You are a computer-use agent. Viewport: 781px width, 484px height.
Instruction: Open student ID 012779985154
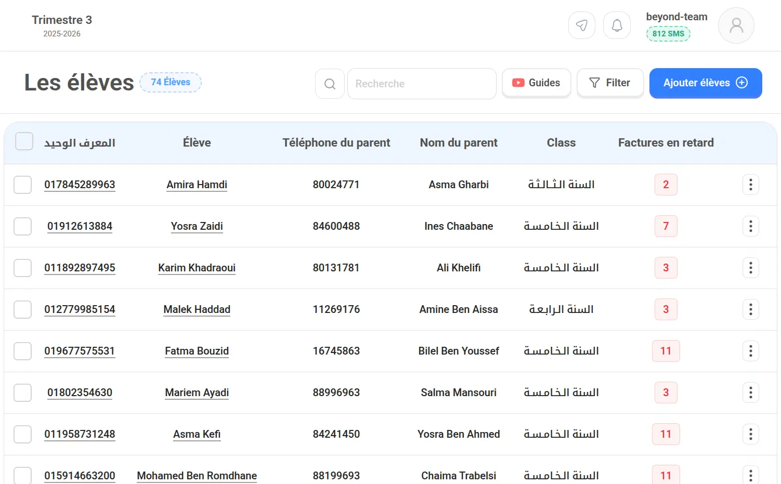click(x=80, y=309)
